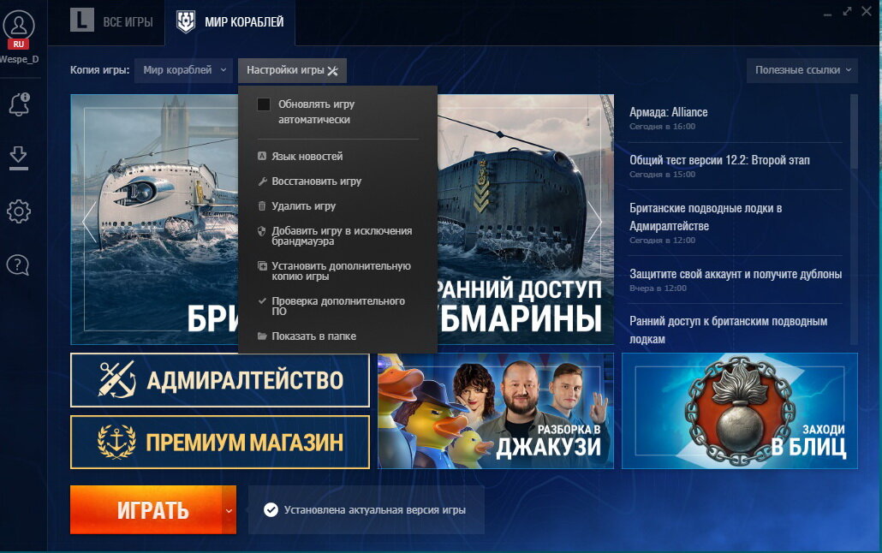Click the Заходи в Блиц banner thumbnail
This screenshot has height=553, width=882.
click(x=740, y=411)
